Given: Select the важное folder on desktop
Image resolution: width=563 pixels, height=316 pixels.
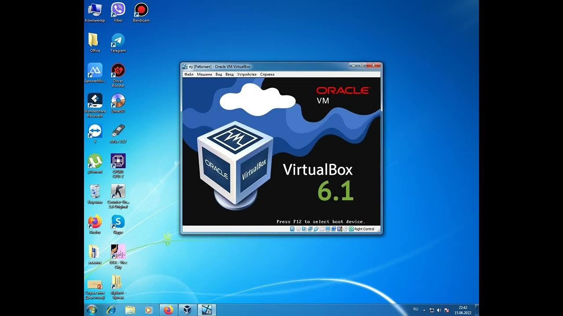Looking at the screenshot, I should [x=95, y=255].
